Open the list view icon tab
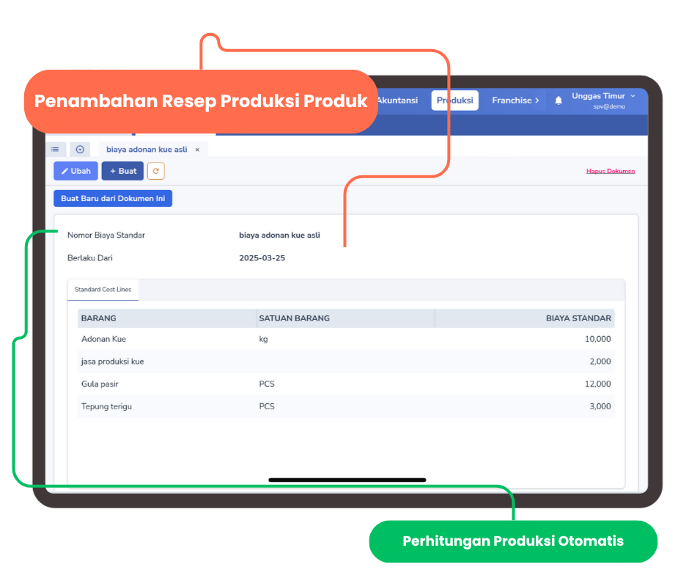The width and height of the screenshot is (689, 578). point(56,150)
